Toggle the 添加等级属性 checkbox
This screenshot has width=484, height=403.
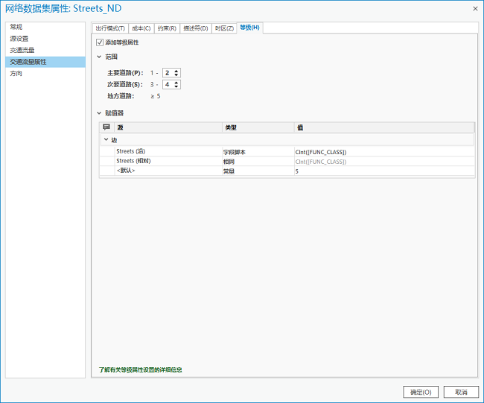point(101,42)
